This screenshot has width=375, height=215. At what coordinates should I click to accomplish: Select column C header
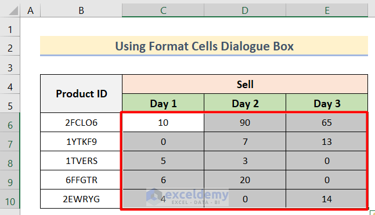(x=163, y=10)
